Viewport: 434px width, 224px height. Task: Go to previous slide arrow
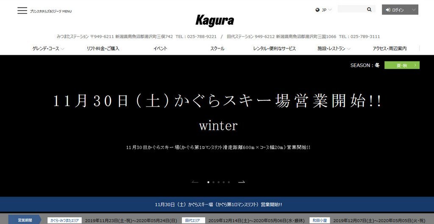click(195, 182)
